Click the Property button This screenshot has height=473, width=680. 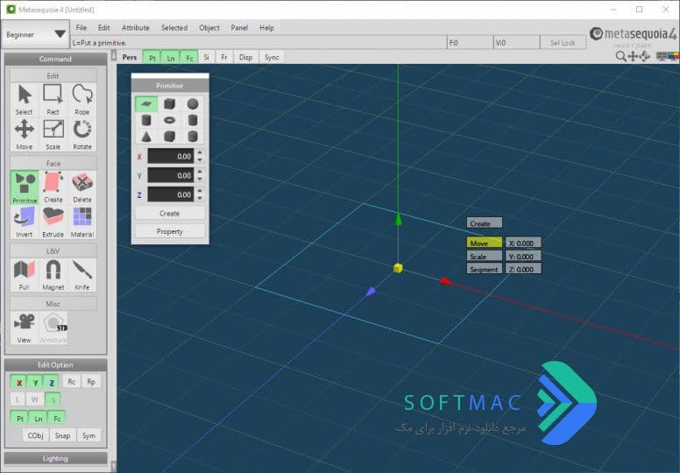pyautogui.click(x=170, y=231)
